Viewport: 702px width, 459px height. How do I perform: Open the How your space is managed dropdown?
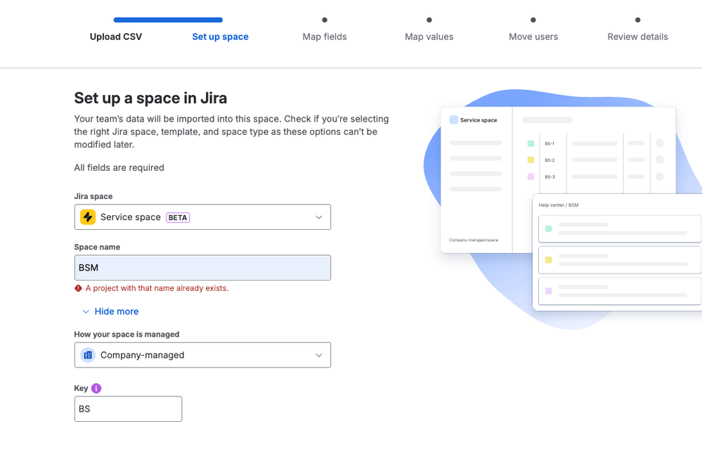click(202, 355)
